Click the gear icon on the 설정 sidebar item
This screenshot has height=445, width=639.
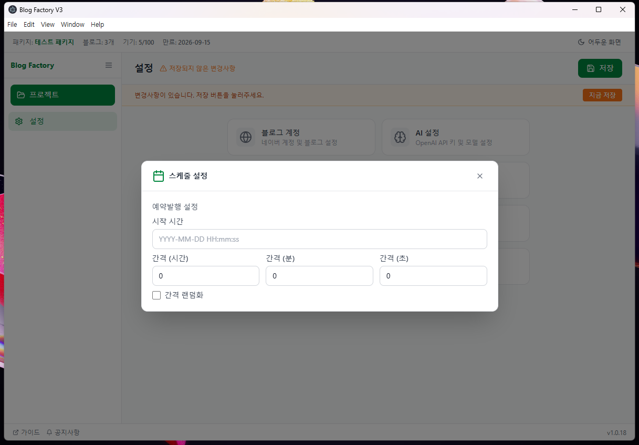coord(19,121)
